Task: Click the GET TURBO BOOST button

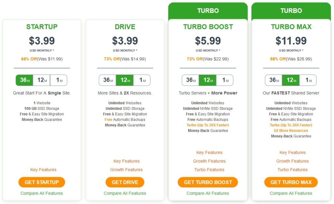Action: (x=208, y=182)
